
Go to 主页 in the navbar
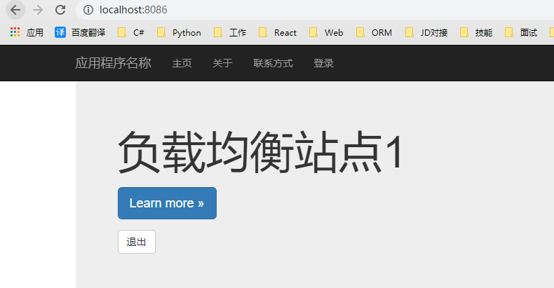point(182,63)
